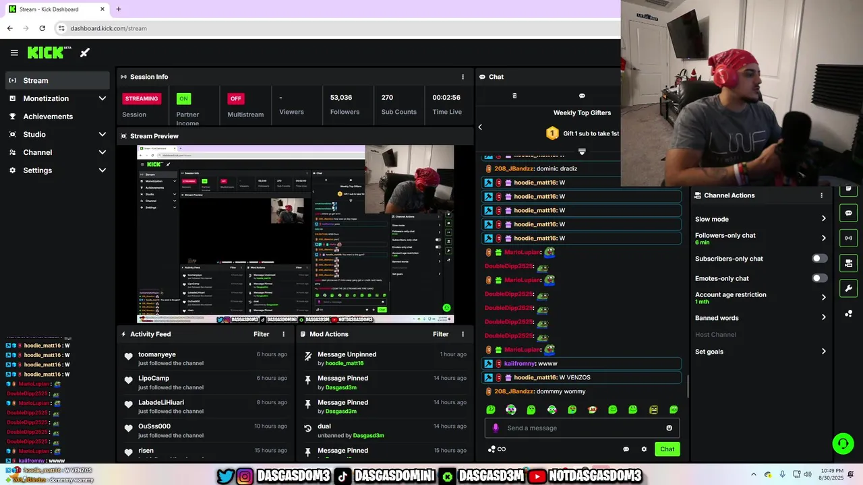This screenshot has width=863, height=485.
Task: Click the Send a message input field
Action: point(583,428)
